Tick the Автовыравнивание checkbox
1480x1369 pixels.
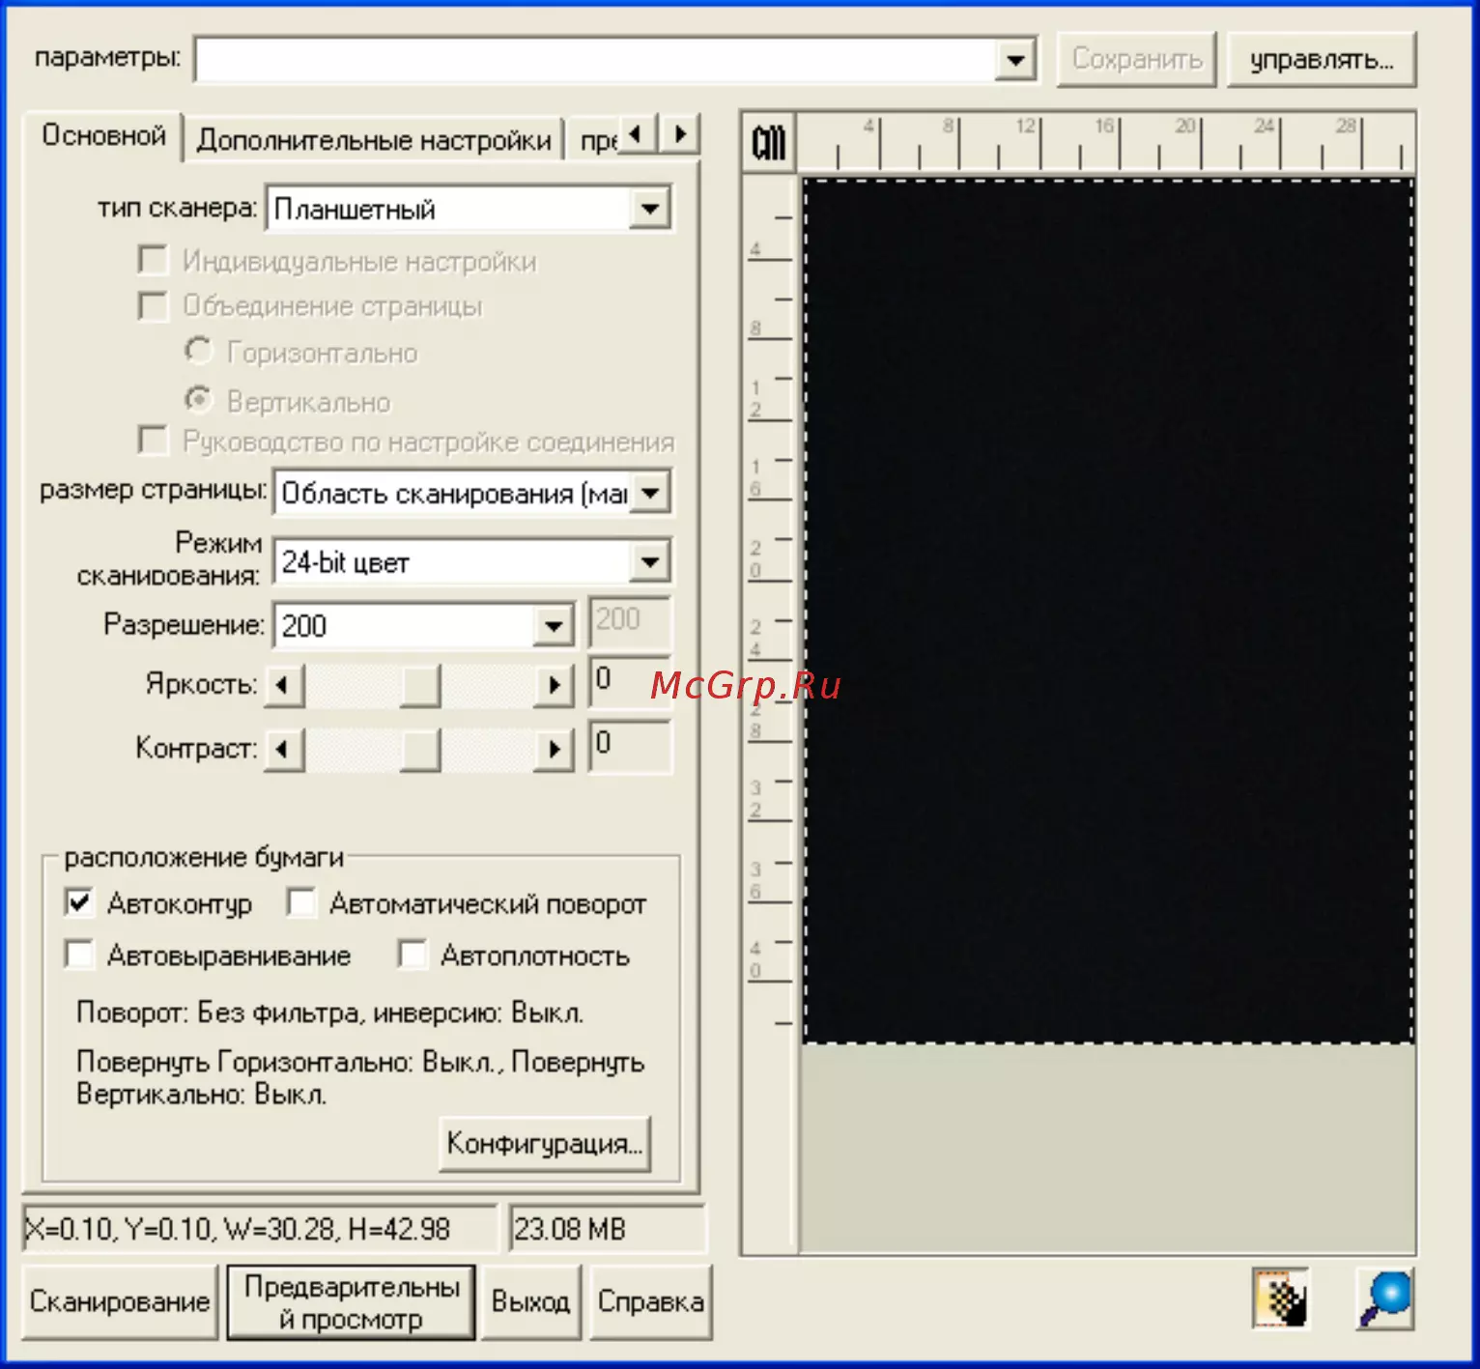click(79, 955)
